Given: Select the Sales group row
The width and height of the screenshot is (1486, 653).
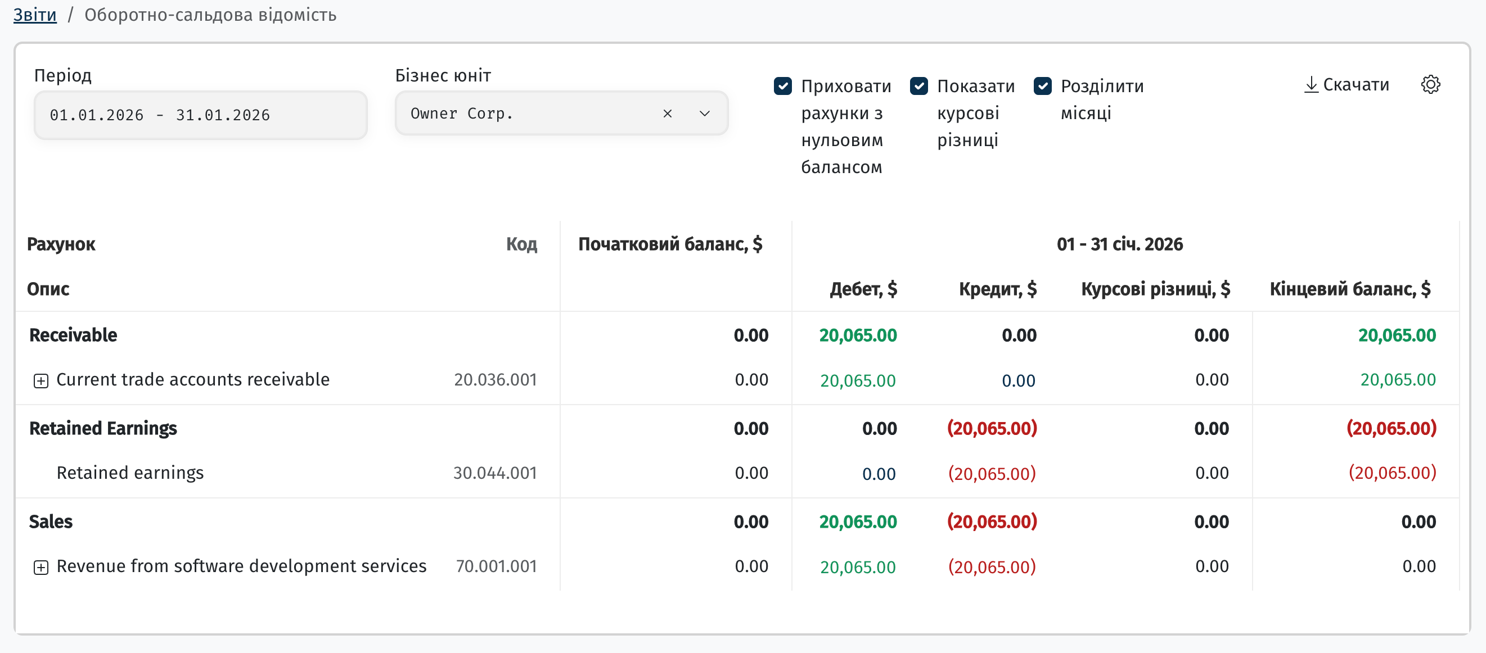Looking at the screenshot, I should pyautogui.click(x=737, y=522).
